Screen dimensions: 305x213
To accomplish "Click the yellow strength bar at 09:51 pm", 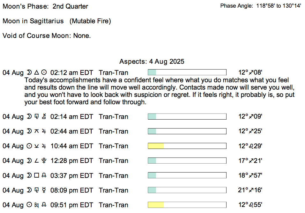I will (x=156, y=205).
